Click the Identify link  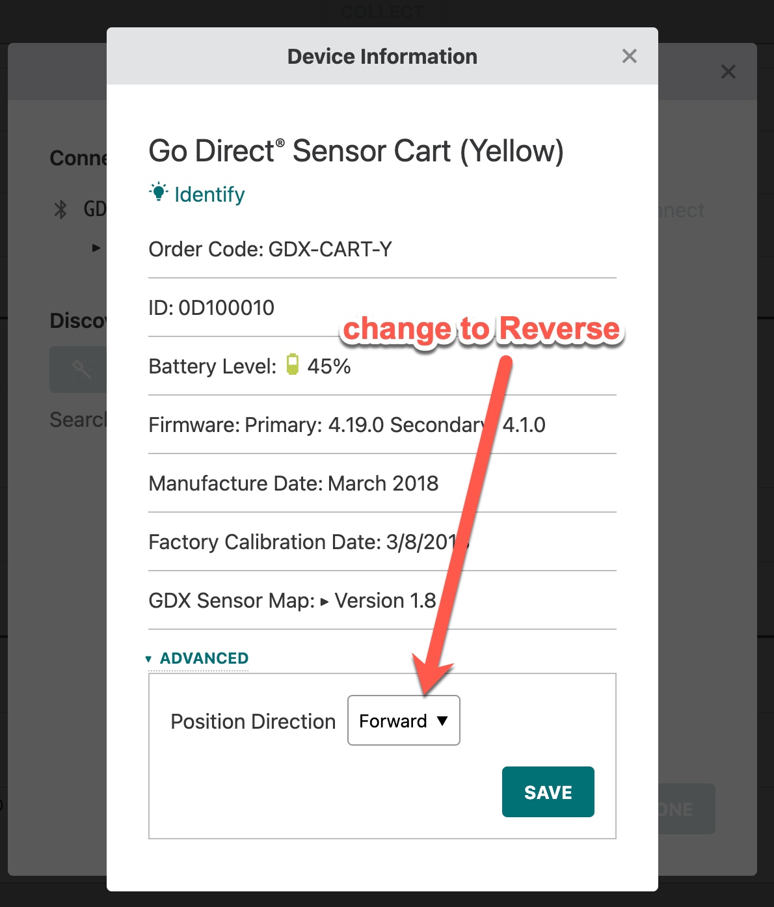207,194
